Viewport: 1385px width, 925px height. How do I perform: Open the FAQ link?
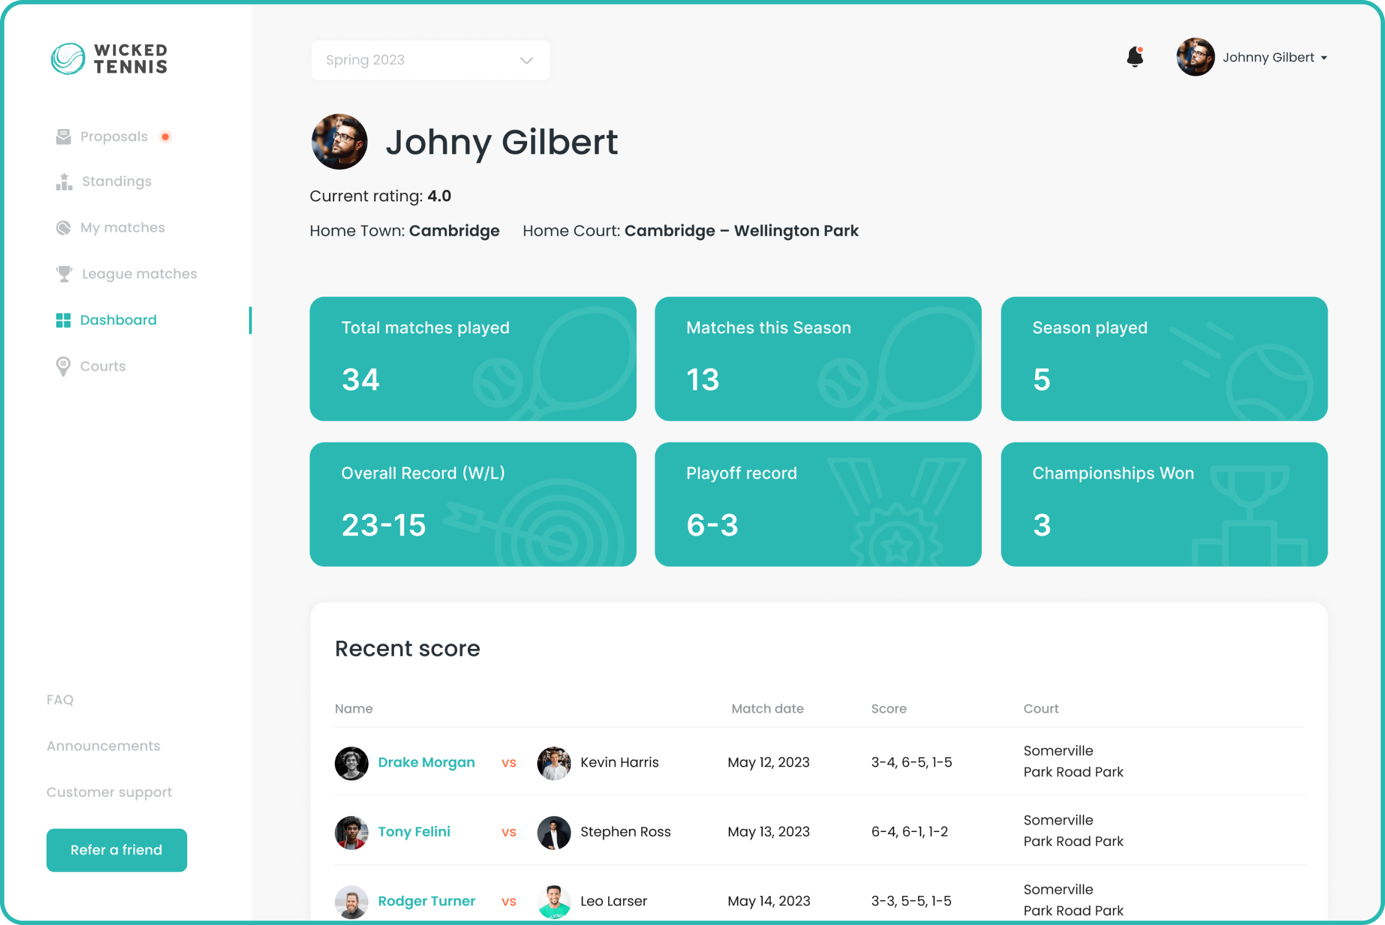pyautogui.click(x=60, y=699)
